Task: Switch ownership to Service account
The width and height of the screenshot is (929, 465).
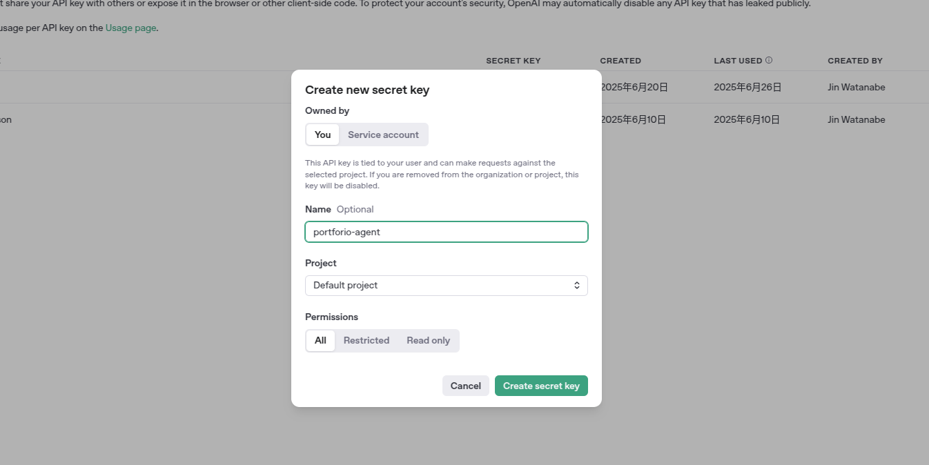Action: pyautogui.click(x=383, y=135)
